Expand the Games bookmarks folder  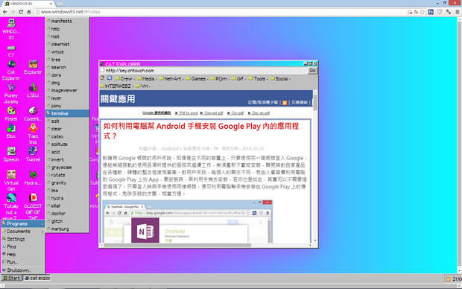[x=197, y=79]
